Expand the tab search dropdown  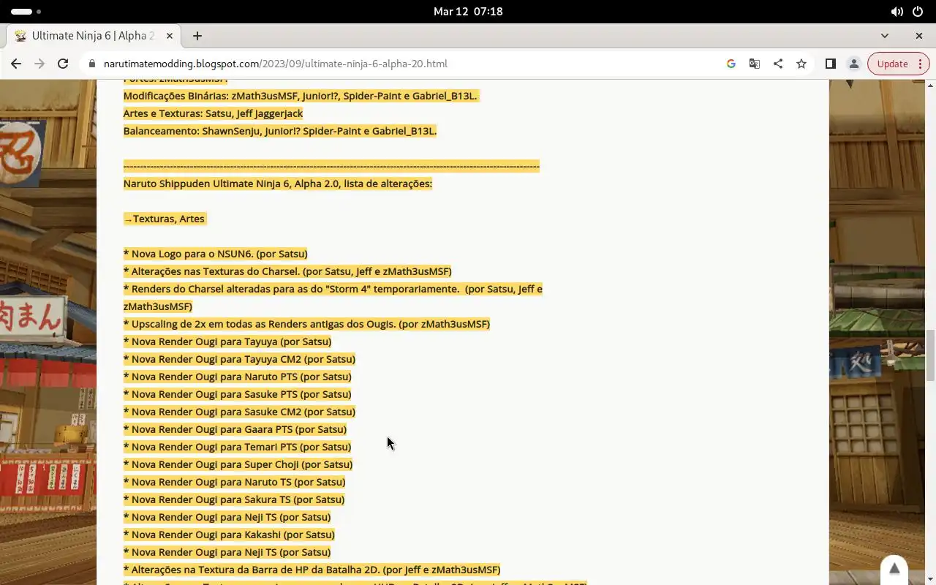pyautogui.click(x=884, y=36)
